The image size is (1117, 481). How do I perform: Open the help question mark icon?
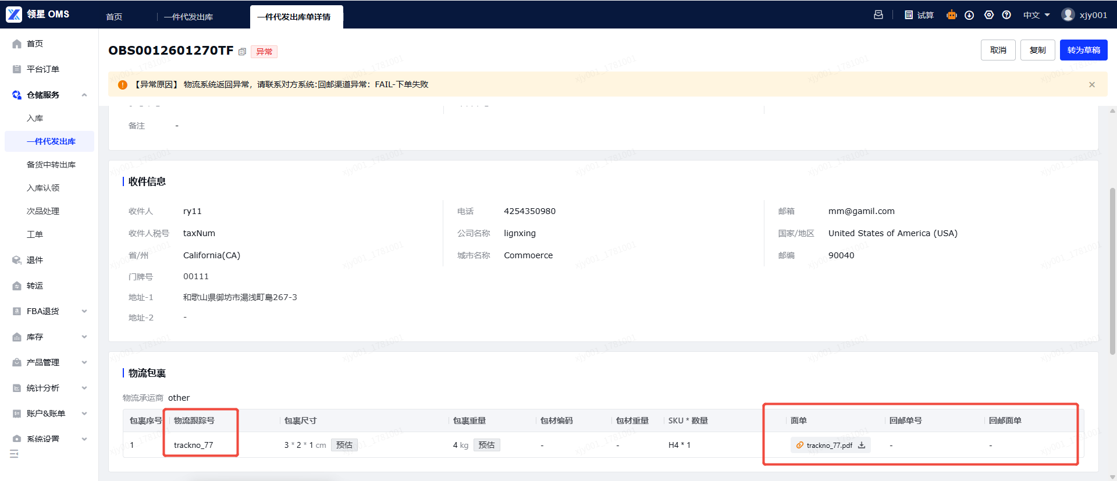(x=1006, y=15)
